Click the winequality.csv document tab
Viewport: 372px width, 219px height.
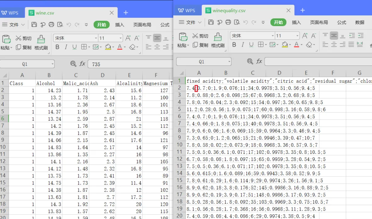click(248, 10)
